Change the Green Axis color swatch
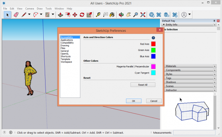The height and width of the screenshot is (137, 222). [153, 50]
